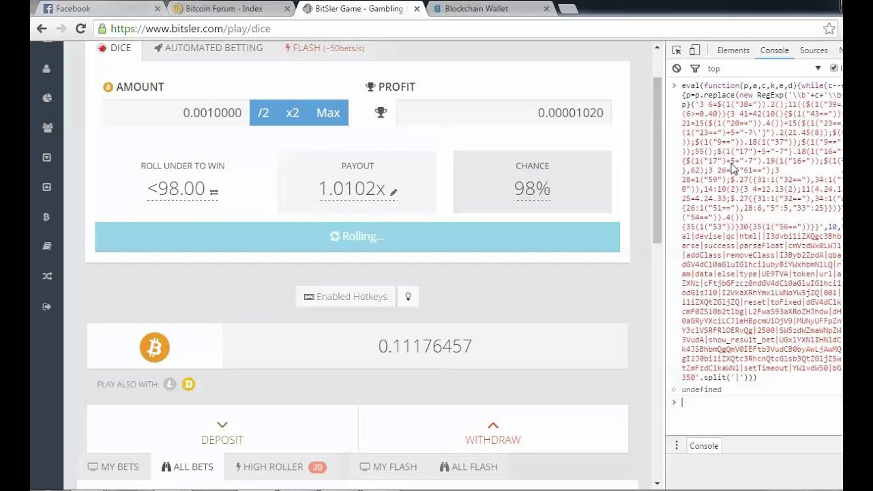
Task: Activate DevTools inspect element picker
Action: [x=677, y=50]
